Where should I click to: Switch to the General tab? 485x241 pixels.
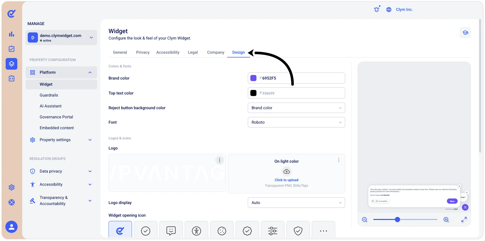click(120, 52)
